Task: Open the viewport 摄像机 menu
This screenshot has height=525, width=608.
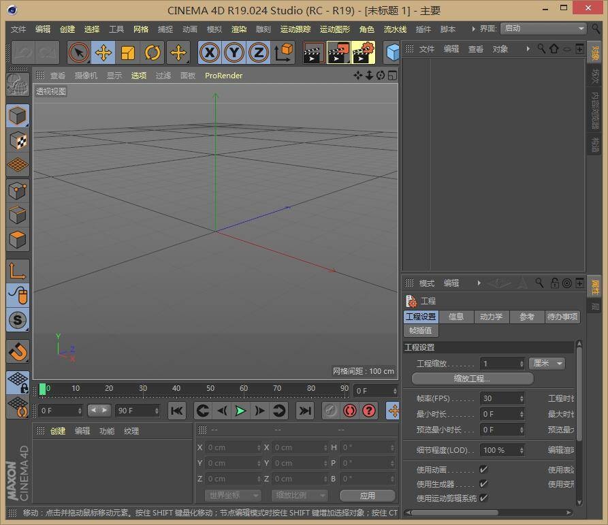Action: [86, 76]
